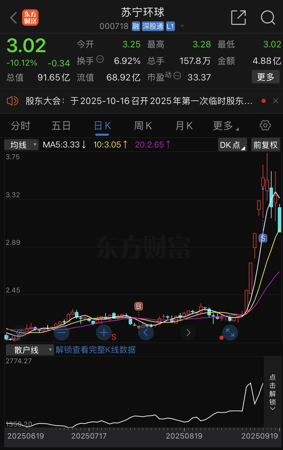The height and width of the screenshot is (450, 283).
Task: Open chart settings gear icon
Action: [265, 125]
